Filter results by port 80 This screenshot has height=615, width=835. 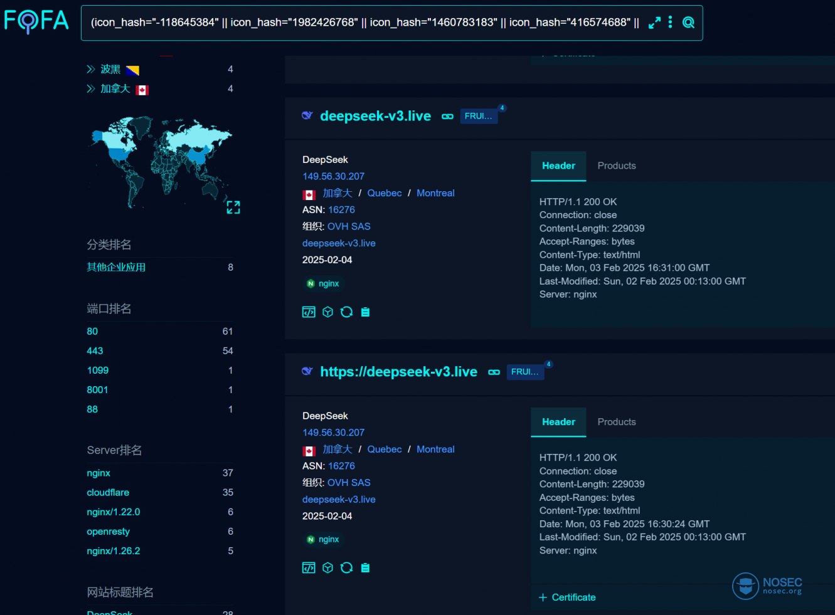(92, 331)
